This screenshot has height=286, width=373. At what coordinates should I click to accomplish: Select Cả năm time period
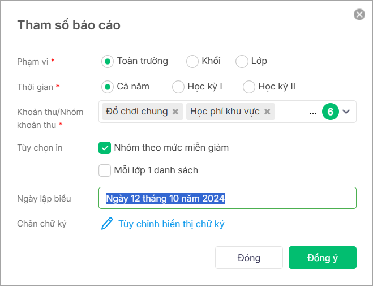pos(108,87)
